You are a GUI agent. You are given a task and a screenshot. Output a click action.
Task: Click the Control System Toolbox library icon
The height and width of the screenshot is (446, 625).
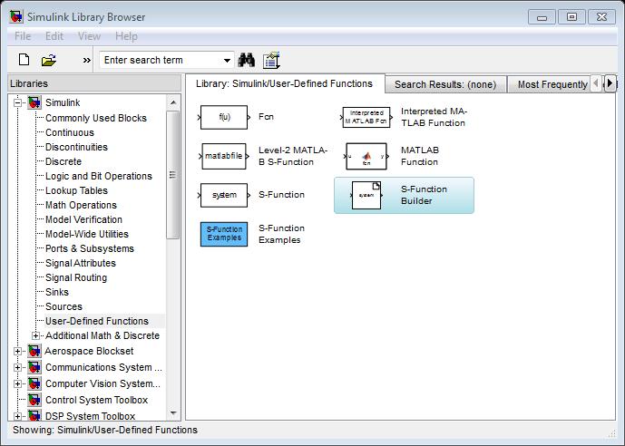tap(34, 400)
